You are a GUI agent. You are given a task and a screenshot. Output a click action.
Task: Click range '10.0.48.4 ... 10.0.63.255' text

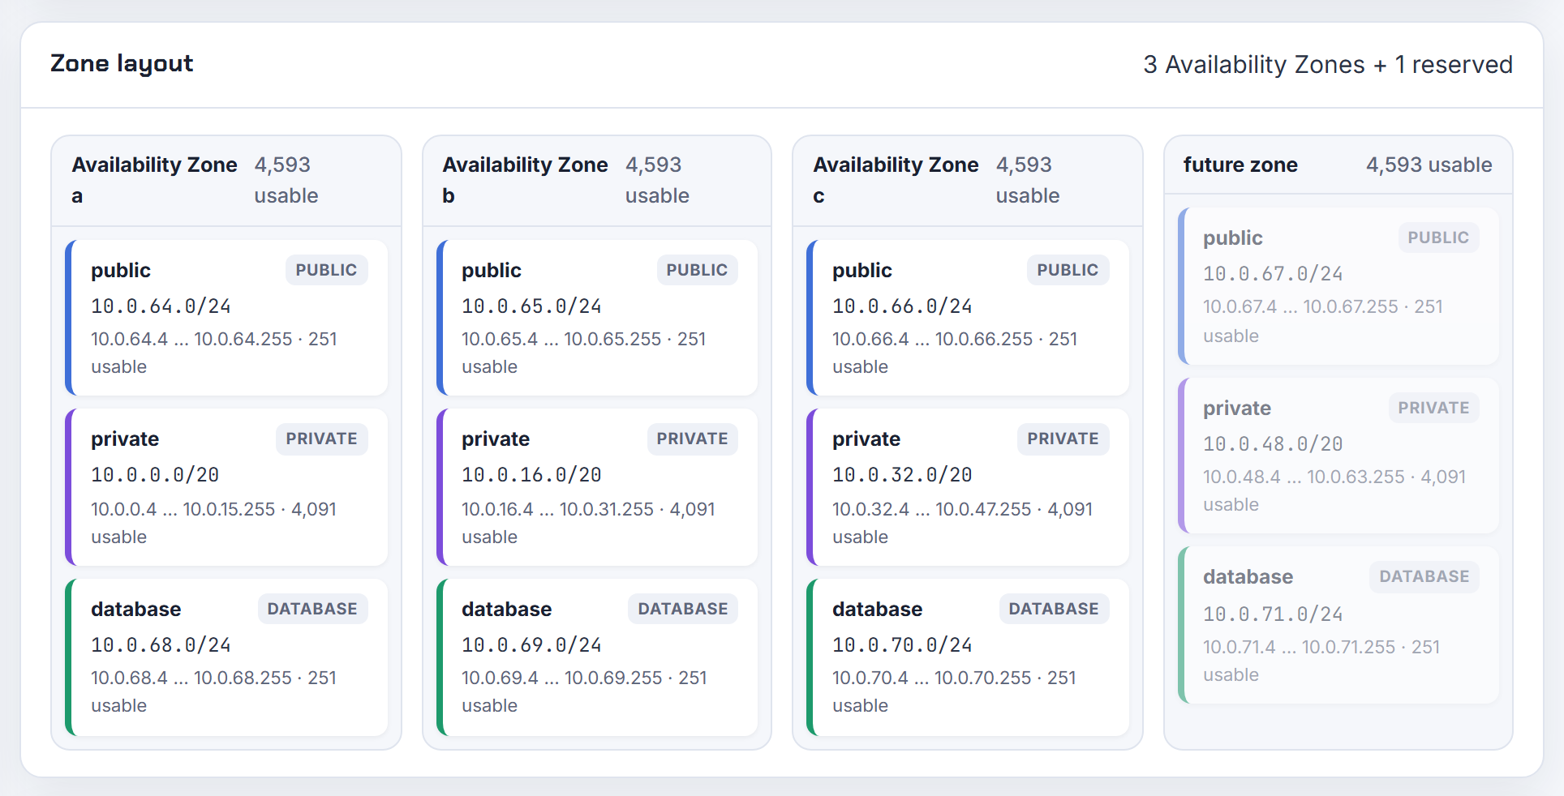click(x=1304, y=477)
